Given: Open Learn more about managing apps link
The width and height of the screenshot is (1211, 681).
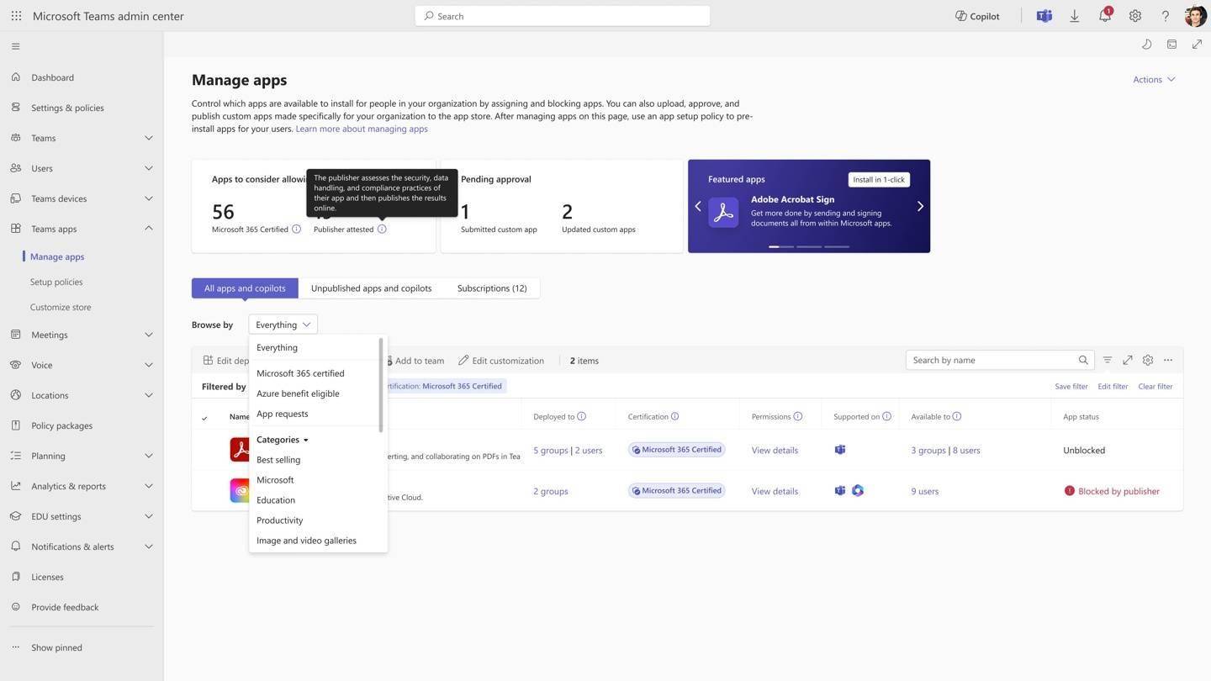Looking at the screenshot, I should click(x=362, y=129).
